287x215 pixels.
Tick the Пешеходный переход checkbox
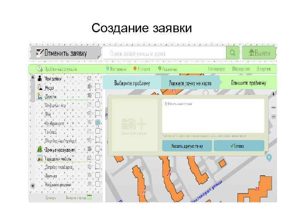pyautogui.click(x=98, y=140)
